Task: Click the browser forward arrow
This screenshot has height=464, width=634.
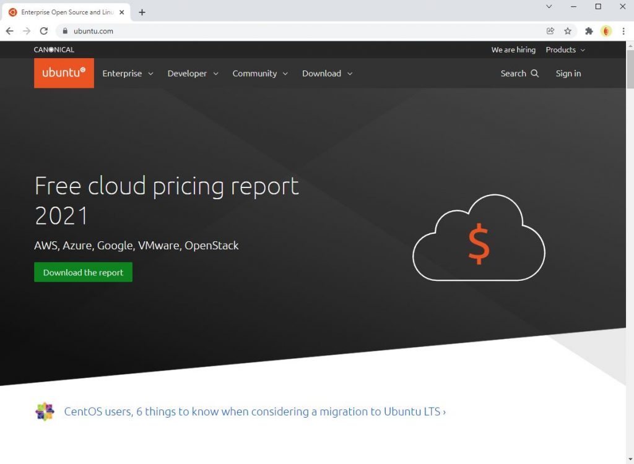Action: (27, 31)
